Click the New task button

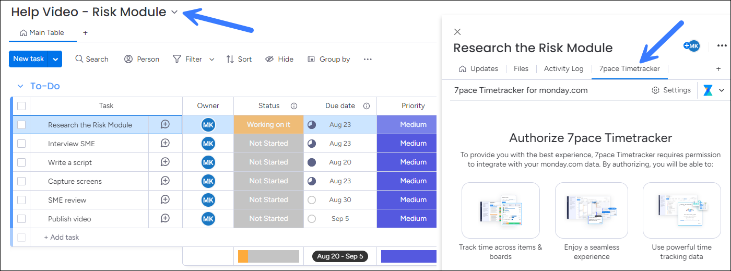click(x=29, y=59)
